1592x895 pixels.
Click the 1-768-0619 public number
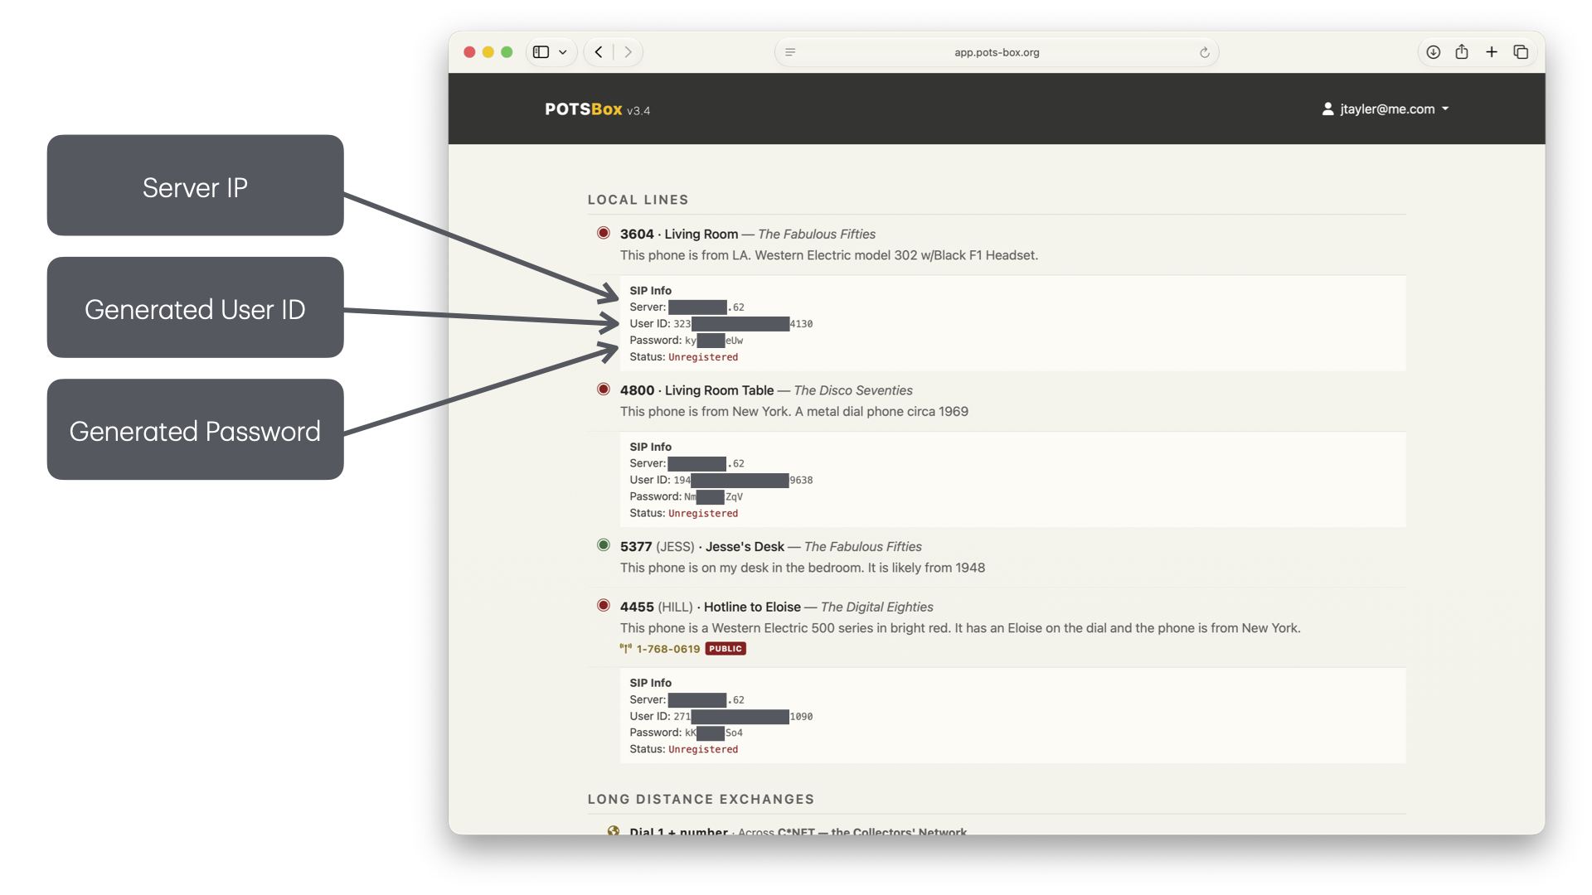pyautogui.click(x=668, y=649)
